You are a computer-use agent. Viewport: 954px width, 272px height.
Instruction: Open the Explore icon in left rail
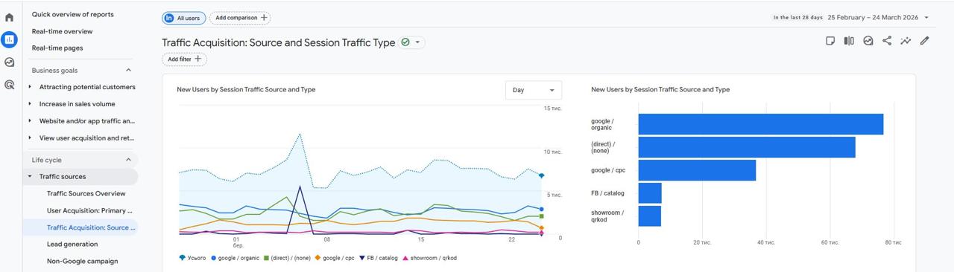10,62
